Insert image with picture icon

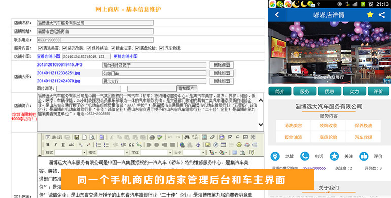(208, 145)
